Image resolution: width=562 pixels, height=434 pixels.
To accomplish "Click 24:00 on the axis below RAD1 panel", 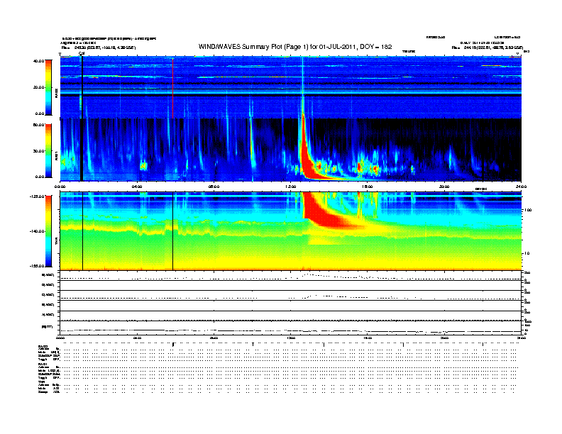I will pyautogui.click(x=521, y=187).
